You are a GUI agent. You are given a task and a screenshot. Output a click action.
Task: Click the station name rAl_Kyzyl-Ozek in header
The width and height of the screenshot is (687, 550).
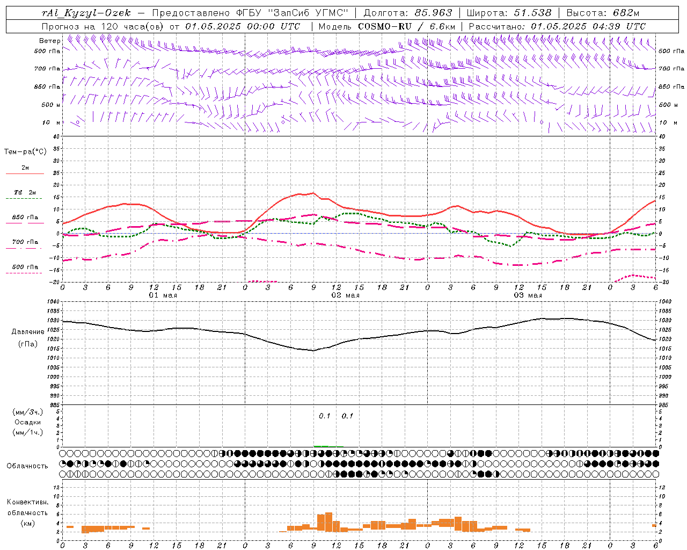pos(86,13)
